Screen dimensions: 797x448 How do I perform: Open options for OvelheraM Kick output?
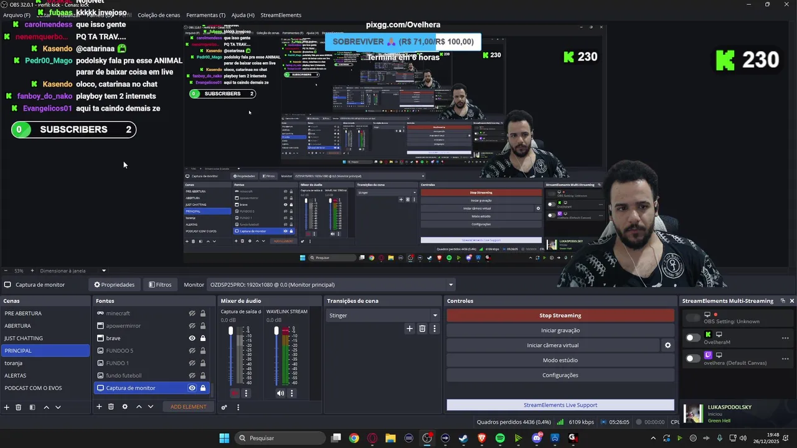click(x=785, y=338)
